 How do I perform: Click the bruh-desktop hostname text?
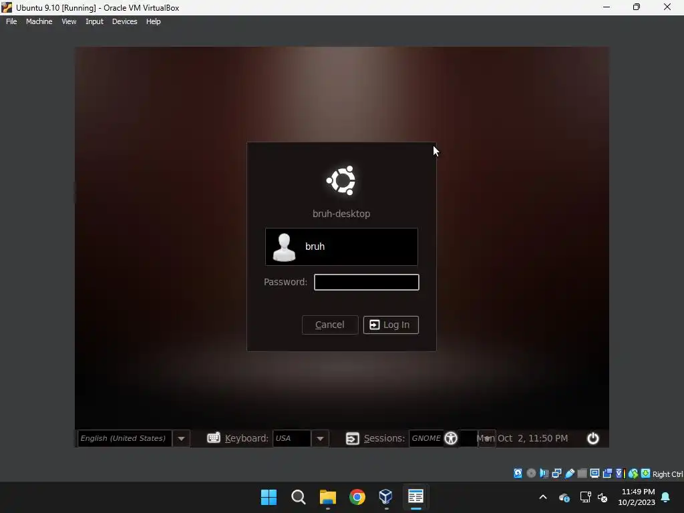(x=341, y=214)
